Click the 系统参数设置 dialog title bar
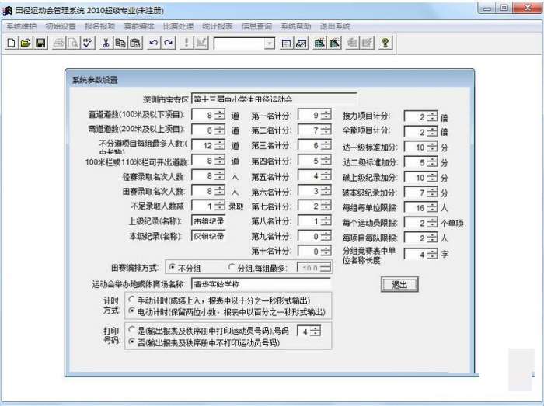 270,79
